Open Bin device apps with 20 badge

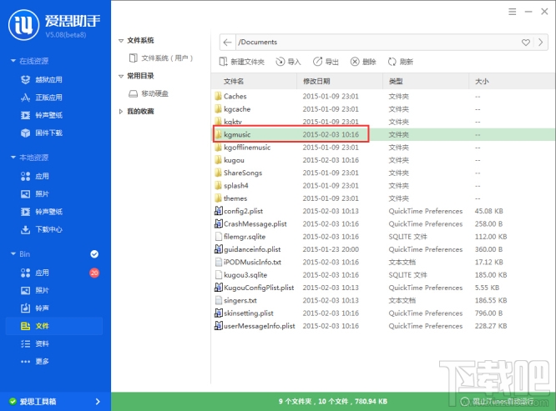(x=35, y=273)
